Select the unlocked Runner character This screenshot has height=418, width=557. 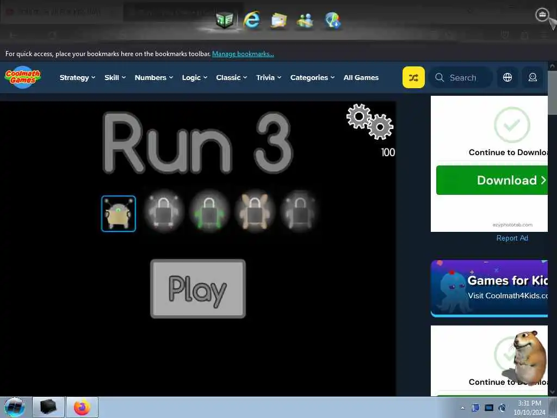click(118, 213)
